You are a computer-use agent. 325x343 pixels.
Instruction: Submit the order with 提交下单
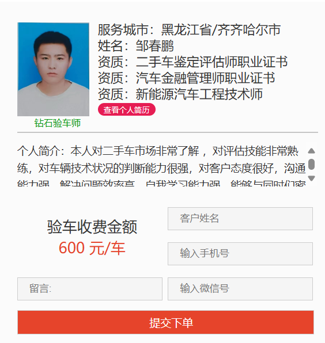click(x=165, y=322)
